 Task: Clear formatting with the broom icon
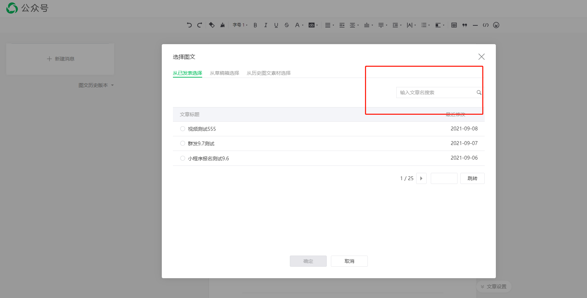click(222, 25)
